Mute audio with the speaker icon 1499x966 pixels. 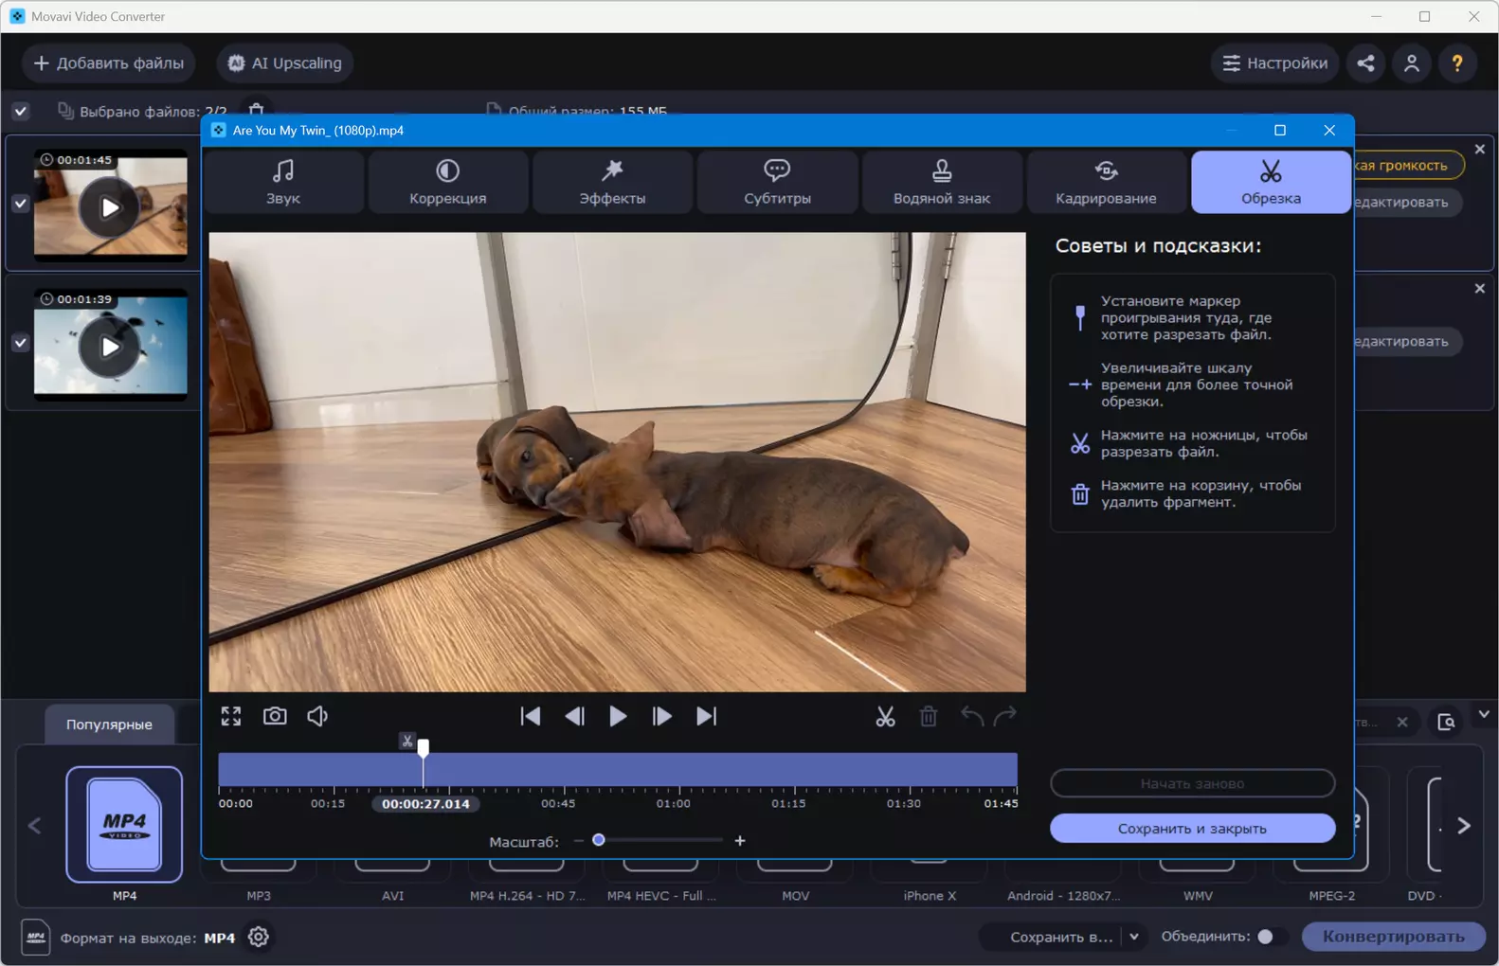click(317, 716)
